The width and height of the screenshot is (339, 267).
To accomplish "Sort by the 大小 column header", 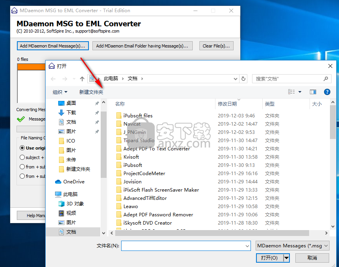I will point(317,104).
